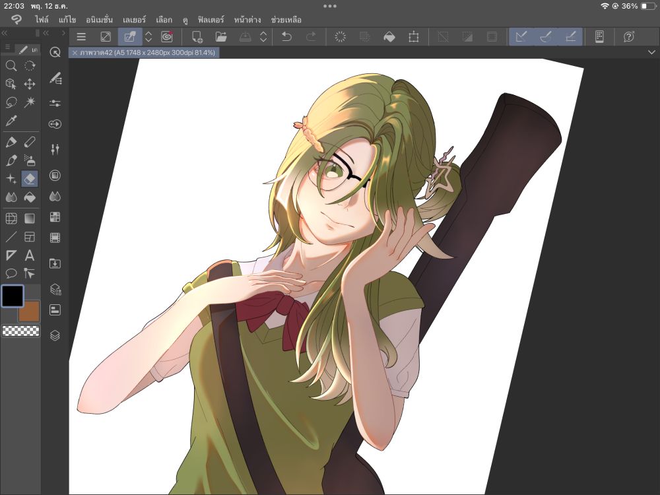The image size is (660, 495).
Task: Select the Pencil tool
Action: click(30, 142)
